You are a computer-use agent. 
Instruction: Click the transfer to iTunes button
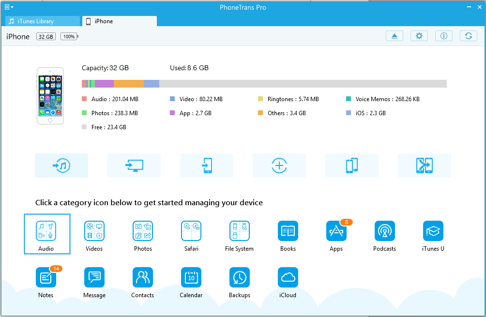61,166
